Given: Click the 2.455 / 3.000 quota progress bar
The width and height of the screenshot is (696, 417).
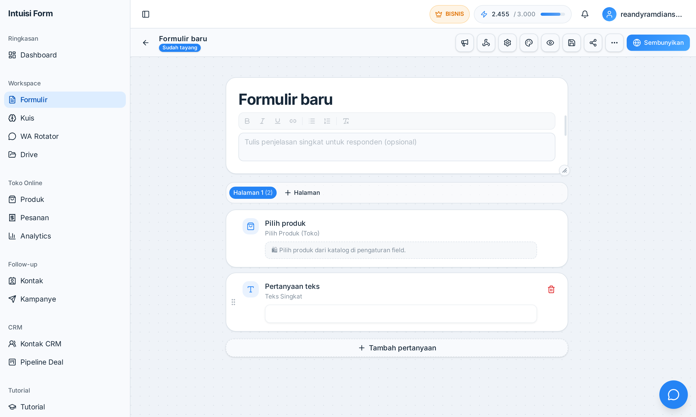Looking at the screenshot, I should 552,14.
